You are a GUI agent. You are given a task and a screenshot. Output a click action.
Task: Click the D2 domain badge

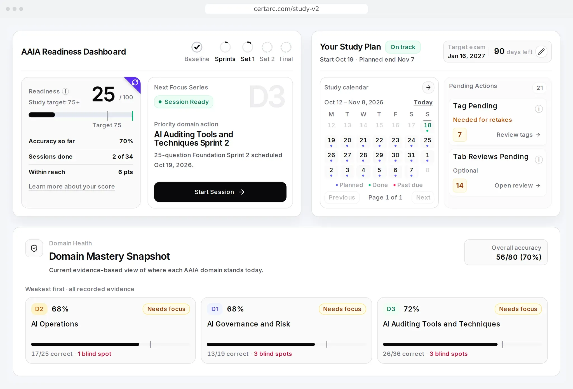click(x=39, y=309)
